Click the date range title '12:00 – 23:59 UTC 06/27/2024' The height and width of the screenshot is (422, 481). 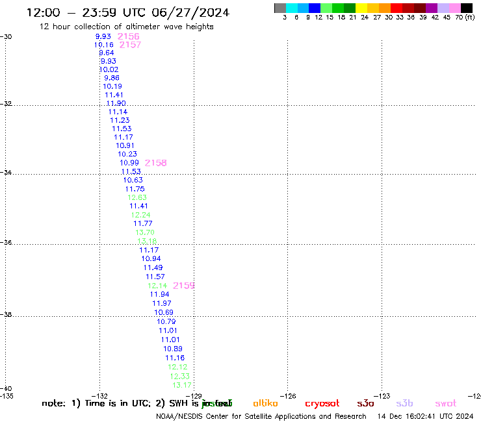click(x=128, y=12)
